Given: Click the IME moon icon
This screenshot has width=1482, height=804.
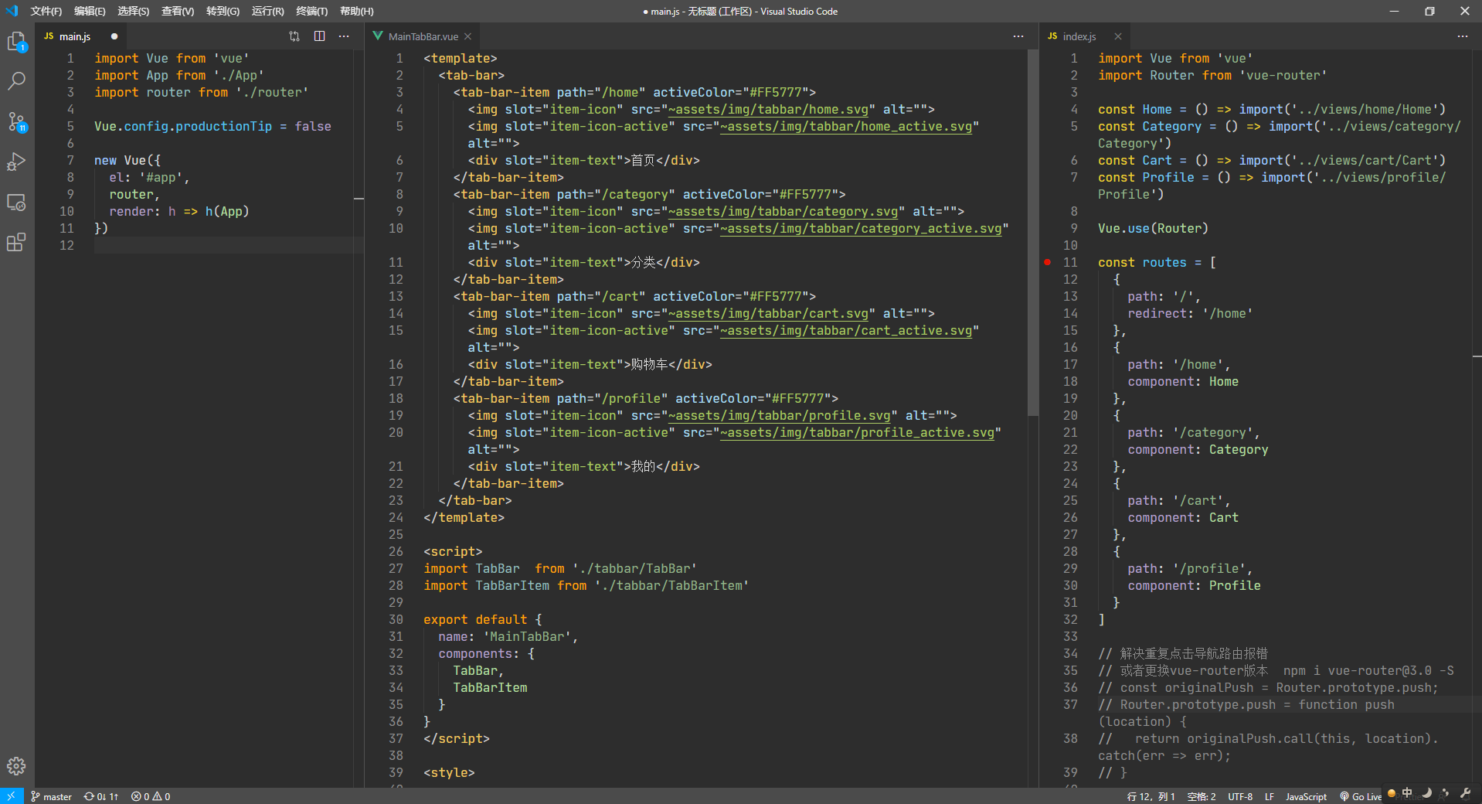Looking at the screenshot, I should click(1426, 793).
